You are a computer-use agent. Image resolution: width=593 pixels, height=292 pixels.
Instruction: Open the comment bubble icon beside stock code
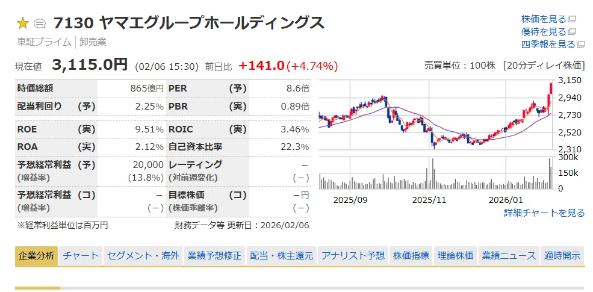click(x=40, y=24)
